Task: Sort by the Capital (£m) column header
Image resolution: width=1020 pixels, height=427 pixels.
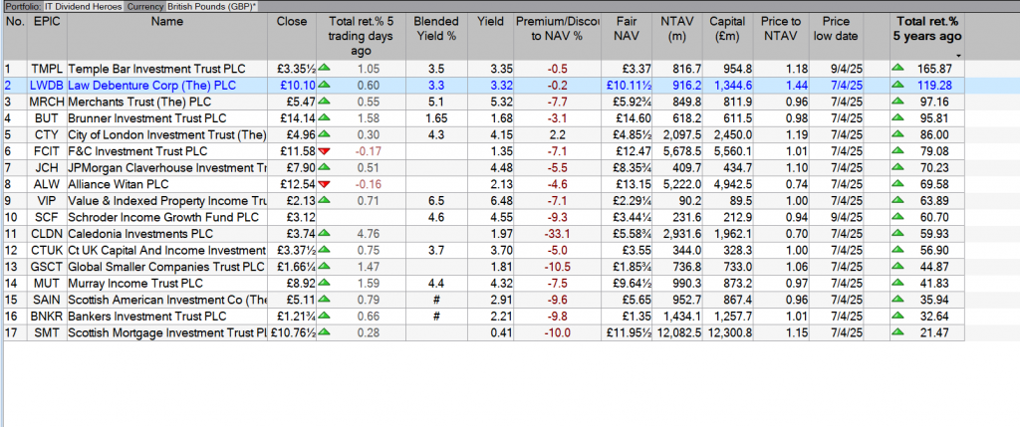Action: (x=727, y=37)
